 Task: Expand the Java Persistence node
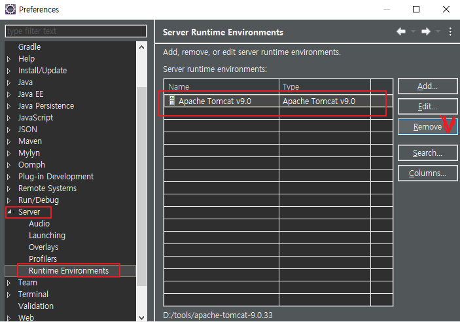(9, 106)
